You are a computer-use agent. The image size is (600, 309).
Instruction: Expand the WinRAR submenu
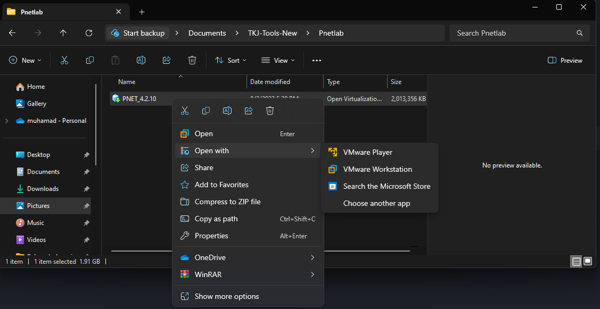(248, 274)
